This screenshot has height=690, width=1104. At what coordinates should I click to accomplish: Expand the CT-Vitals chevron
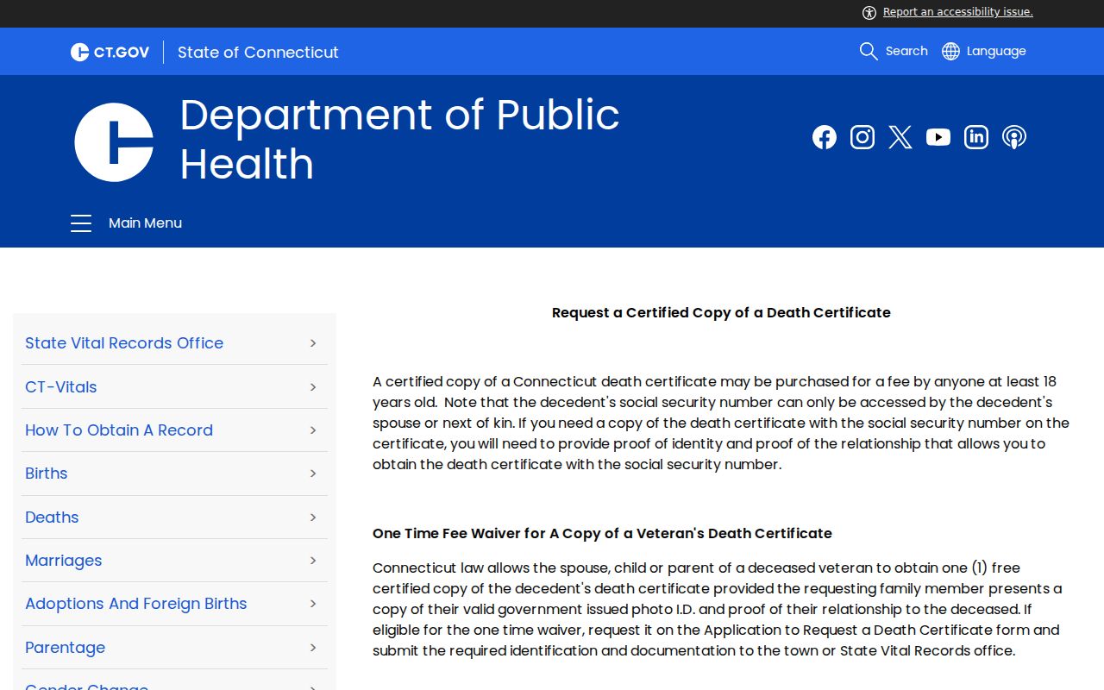point(313,387)
